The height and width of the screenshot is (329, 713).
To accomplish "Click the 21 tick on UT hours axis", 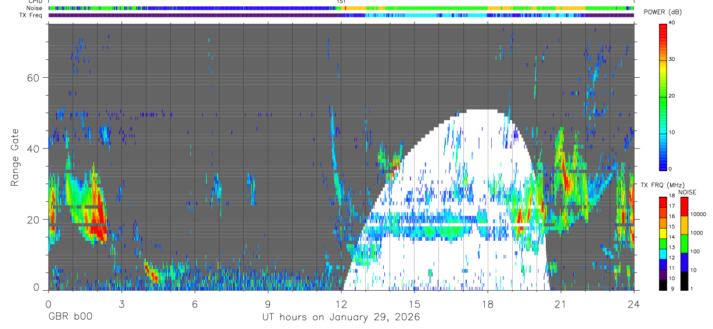I will [x=560, y=303].
